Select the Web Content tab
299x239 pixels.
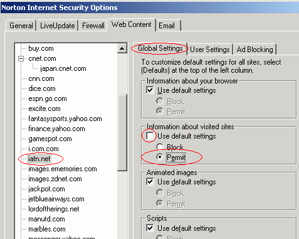(132, 24)
